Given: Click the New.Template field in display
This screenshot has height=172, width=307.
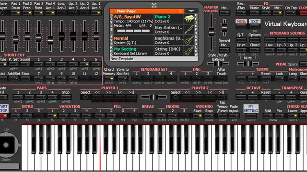Looking at the screenshot, I should tap(153, 59).
